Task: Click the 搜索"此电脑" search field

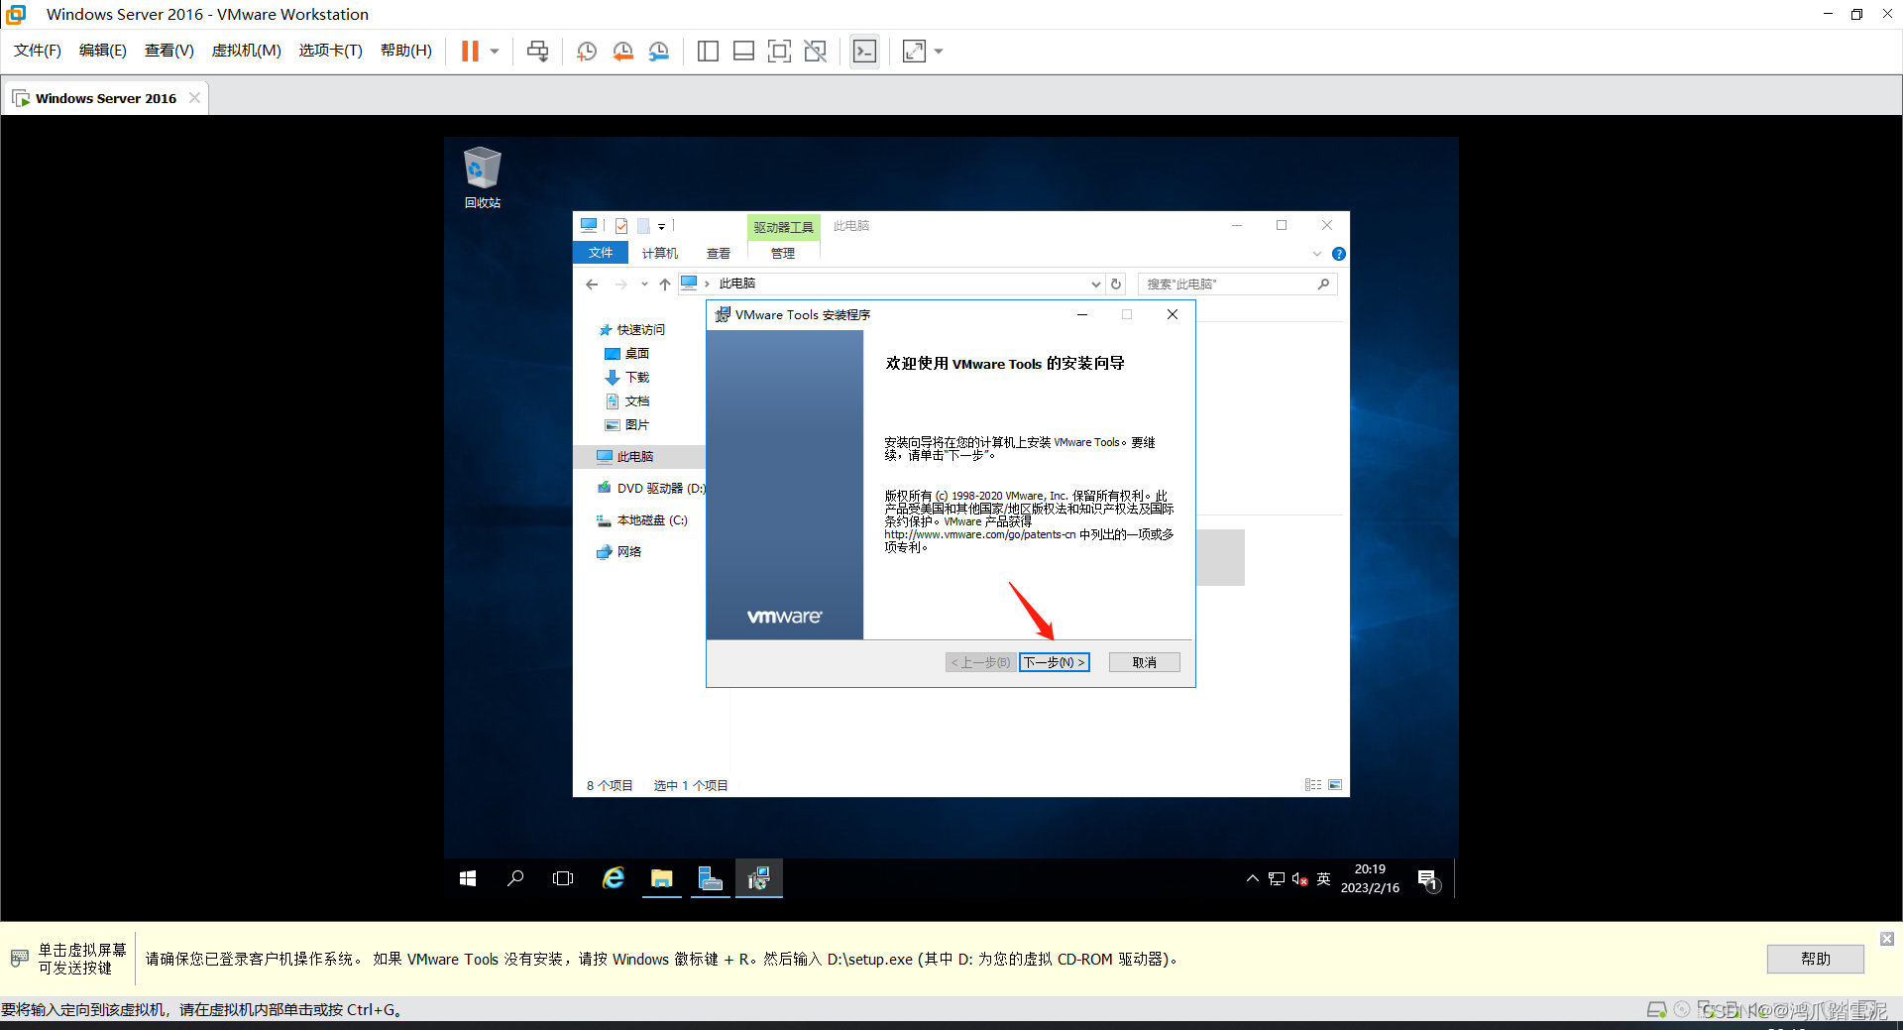Action: click(x=1238, y=285)
